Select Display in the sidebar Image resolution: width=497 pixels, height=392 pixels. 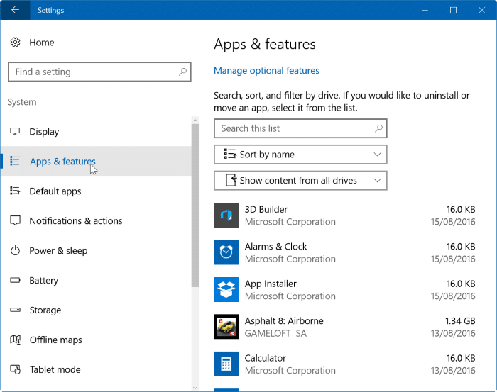pos(96,131)
